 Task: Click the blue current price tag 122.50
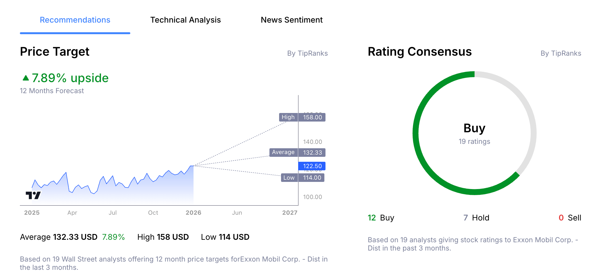pyautogui.click(x=312, y=166)
